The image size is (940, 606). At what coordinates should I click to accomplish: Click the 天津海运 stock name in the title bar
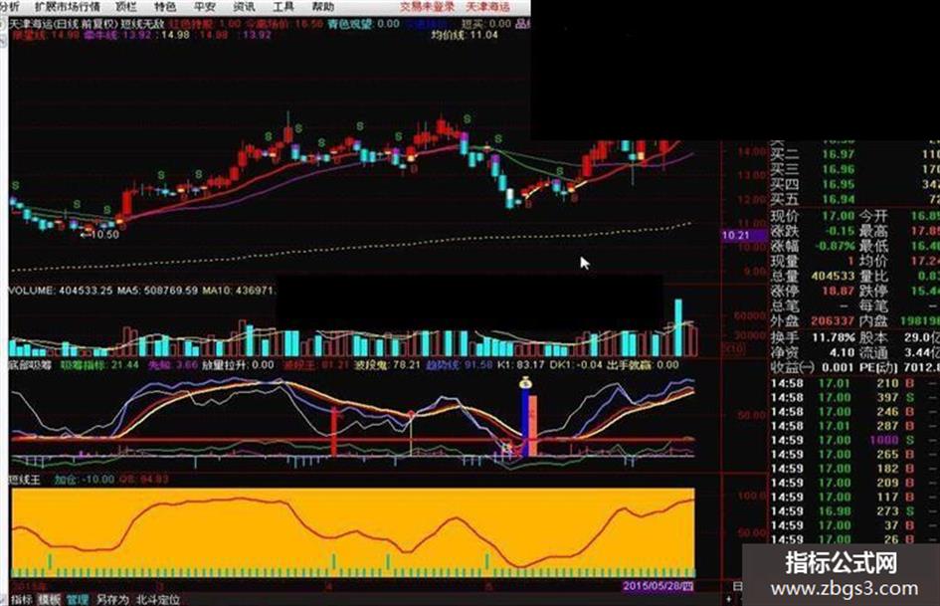tap(488, 7)
